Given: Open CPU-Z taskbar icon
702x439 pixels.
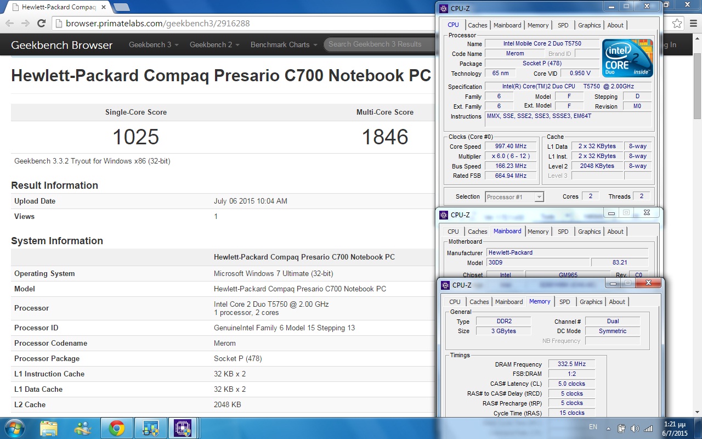Looking at the screenshot, I should click(182, 428).
